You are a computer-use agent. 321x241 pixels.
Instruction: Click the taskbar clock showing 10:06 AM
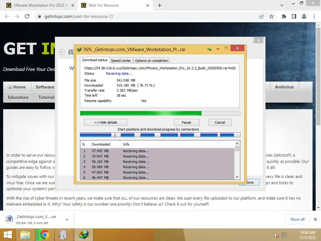[307, 235]
